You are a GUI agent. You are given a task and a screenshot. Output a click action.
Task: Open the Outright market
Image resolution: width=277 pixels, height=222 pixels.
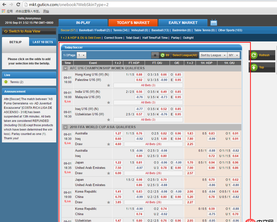(x=188, y=38)
